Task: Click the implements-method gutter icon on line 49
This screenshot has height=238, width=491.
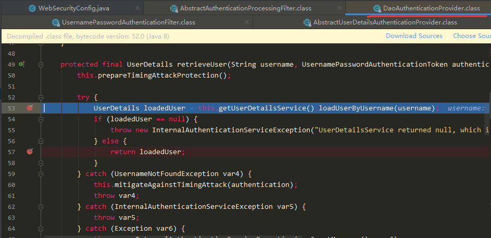Action: coord(21,64)
